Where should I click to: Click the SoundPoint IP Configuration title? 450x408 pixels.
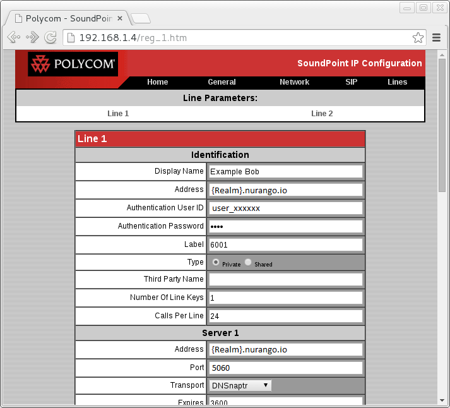coord(360,63)
